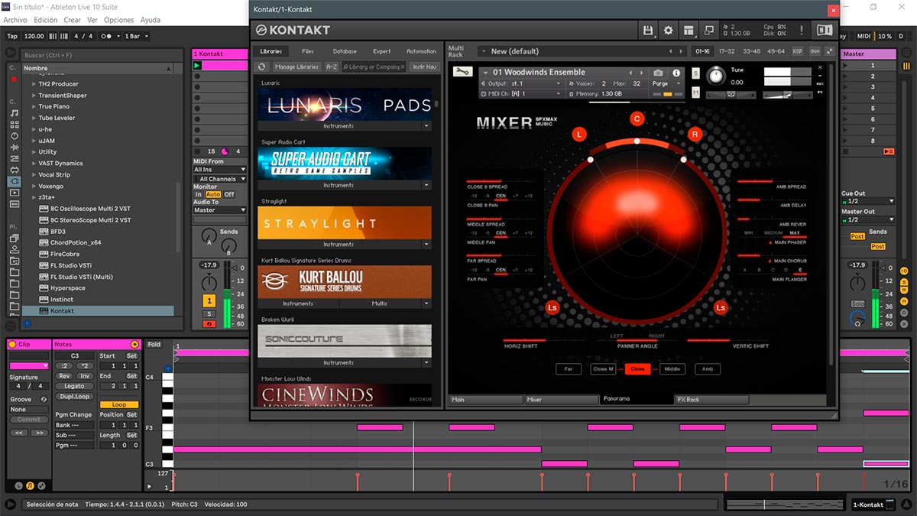Open the Opciones menu
The width and height of the screenshot is (917, 516).
pyautogui.click(x=118, y=20)
